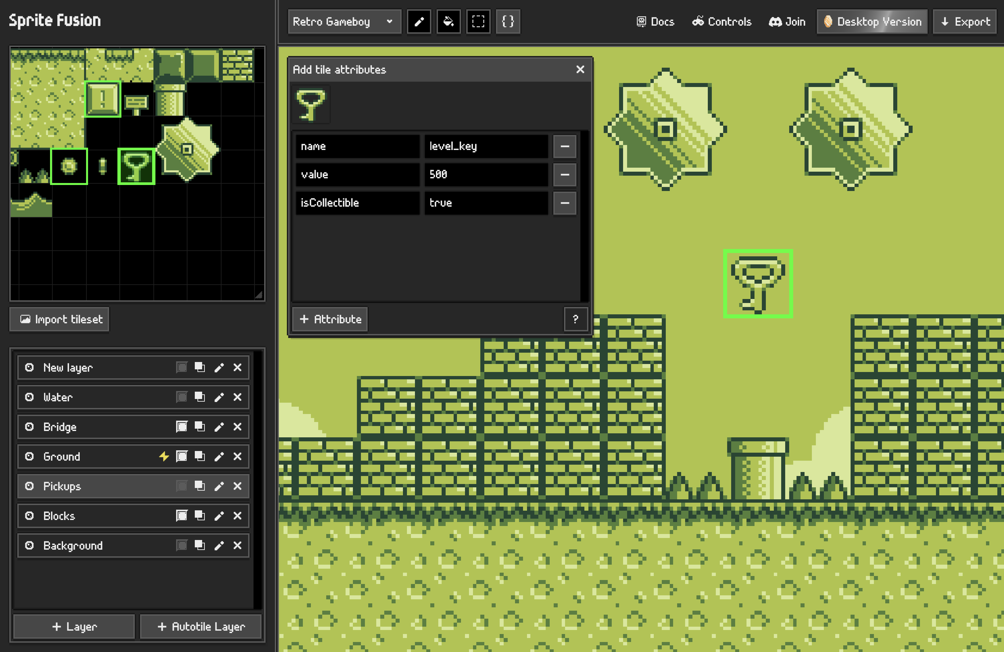Export the map
Screen dimensions: 1004x652
[x=965, y=21]
